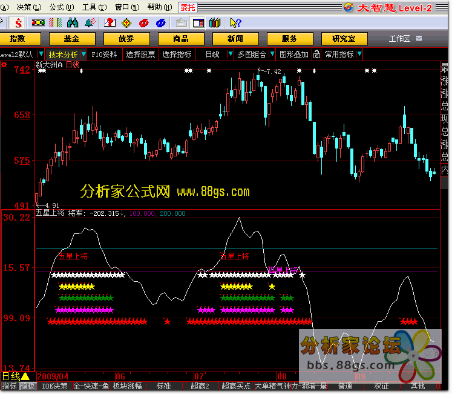Image resolution: width=452 pixels, height=394 pixels.
Task: Expand the Level2默认 dropdown arrow
Action: (41, 54)
